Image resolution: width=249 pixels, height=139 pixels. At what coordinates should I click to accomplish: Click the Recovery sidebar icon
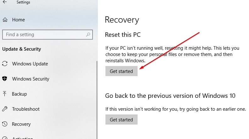click(x=5, y=124)
